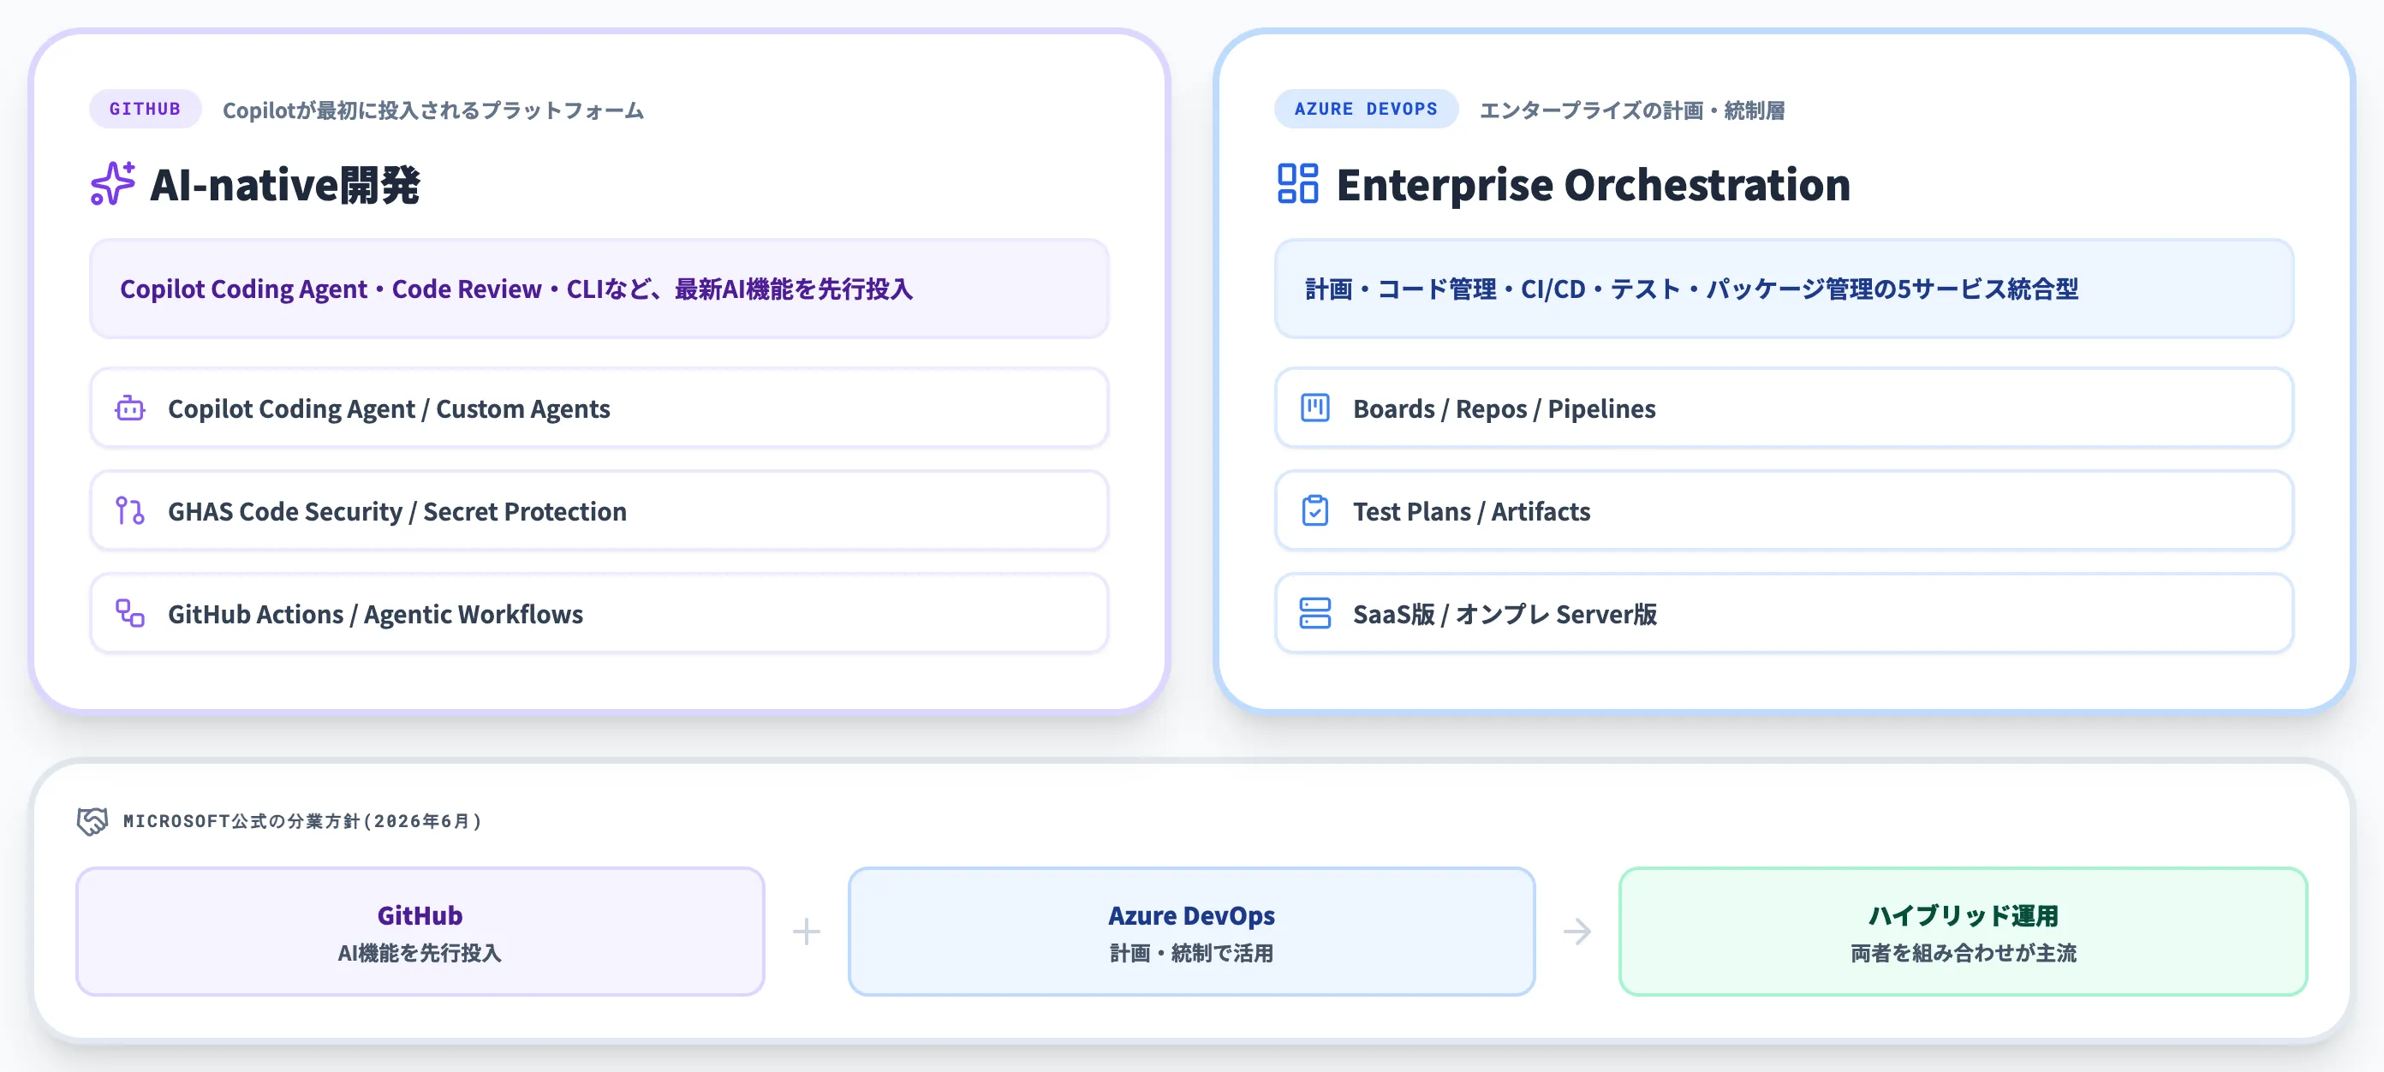Viewport: 2384px width, 1072px height.
Task: Click the clipboard check icon for Test Plans
Action: [1315, 511]
